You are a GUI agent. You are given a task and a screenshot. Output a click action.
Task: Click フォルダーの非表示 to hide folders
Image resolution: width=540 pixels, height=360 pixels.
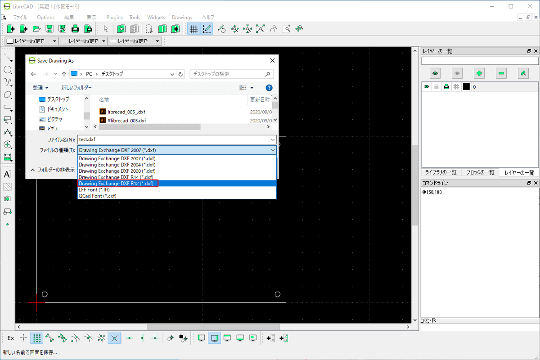coord(53,170)
